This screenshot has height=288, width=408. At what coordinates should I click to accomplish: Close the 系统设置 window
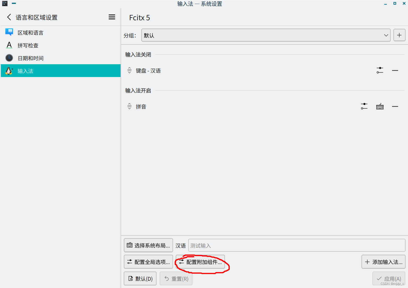click(404, 3)
